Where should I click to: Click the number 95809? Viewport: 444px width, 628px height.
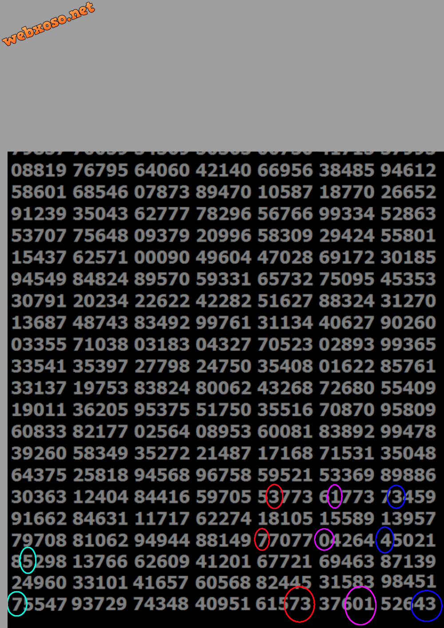point(408,409)
